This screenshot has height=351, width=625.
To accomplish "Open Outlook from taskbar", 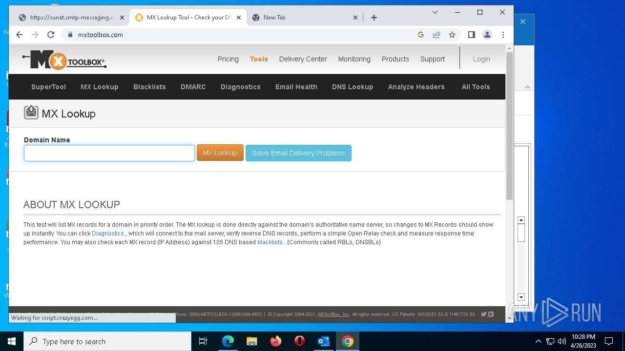I will coord(324,341).
